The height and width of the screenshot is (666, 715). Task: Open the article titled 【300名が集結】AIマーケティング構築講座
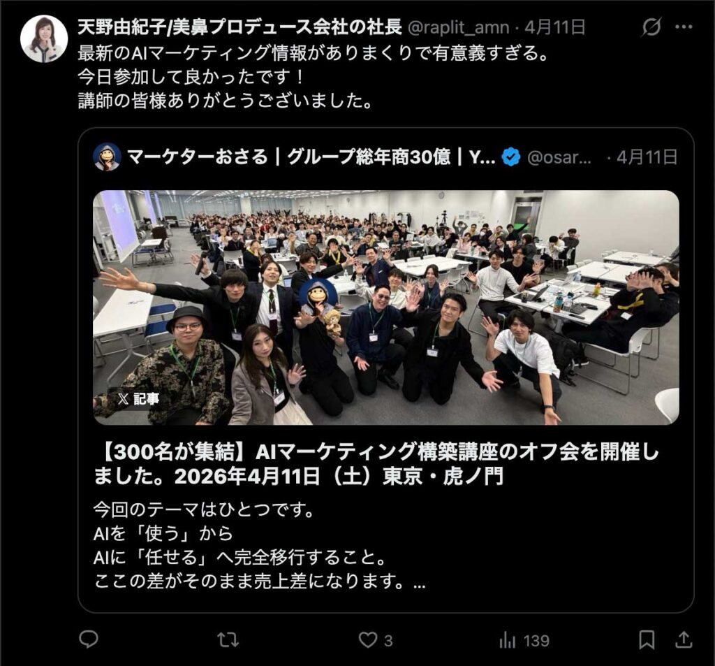[376, 464]
